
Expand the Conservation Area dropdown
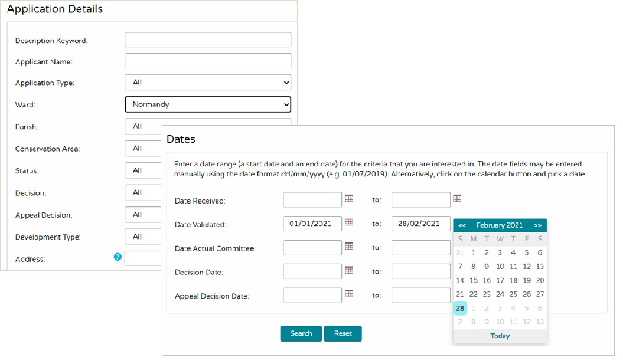[x=143, y=149]
